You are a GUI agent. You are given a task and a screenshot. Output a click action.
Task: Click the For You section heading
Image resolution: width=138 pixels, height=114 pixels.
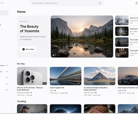21,64
